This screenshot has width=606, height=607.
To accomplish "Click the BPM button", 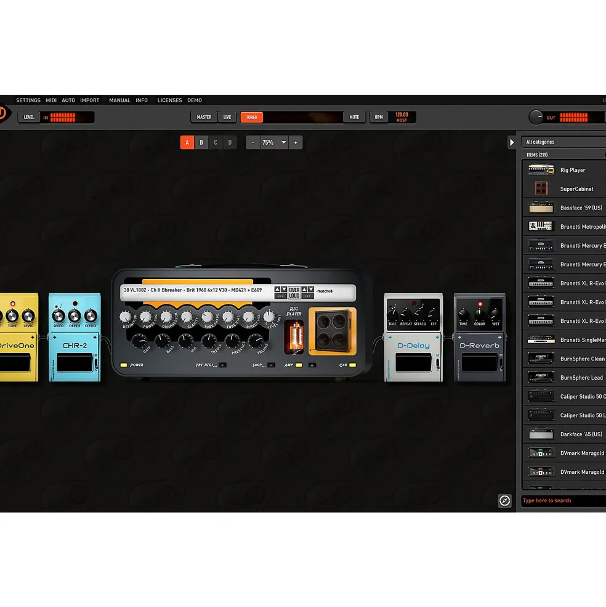I will click(379, 117).
